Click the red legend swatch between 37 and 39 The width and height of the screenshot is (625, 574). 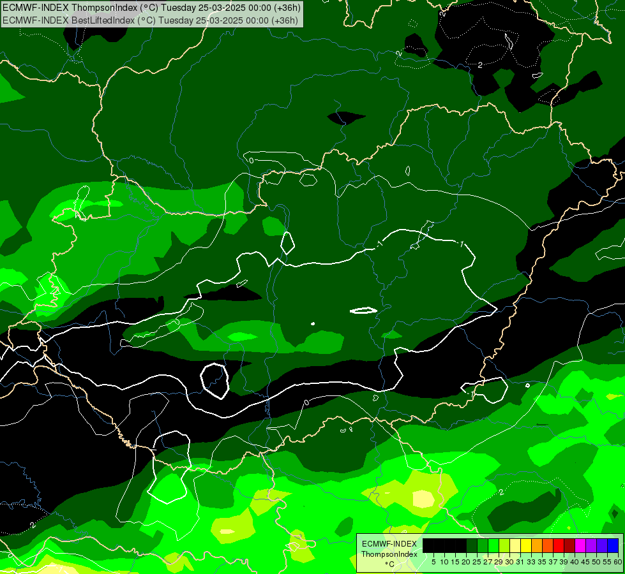pos(559,545)
